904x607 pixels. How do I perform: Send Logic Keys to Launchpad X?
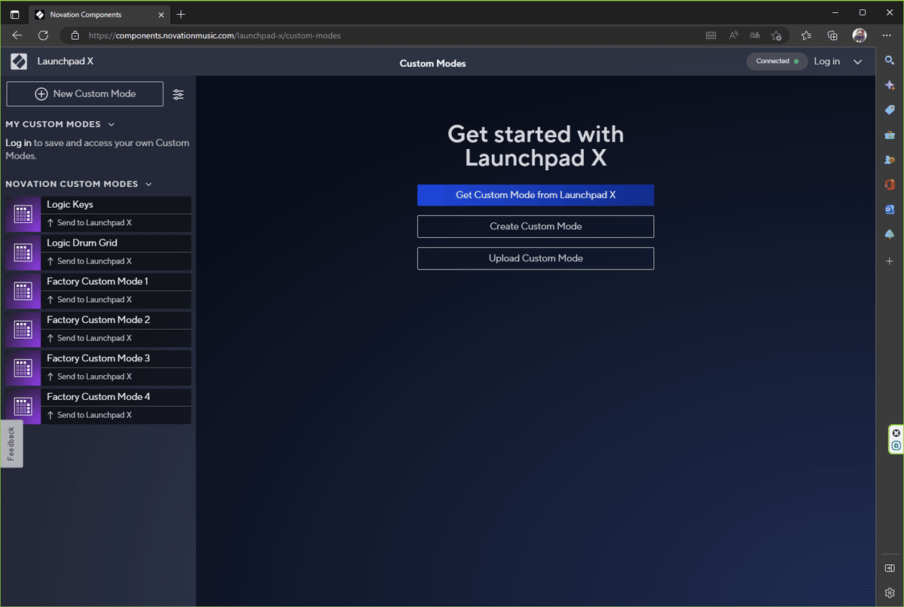click(x=115, y=223)
